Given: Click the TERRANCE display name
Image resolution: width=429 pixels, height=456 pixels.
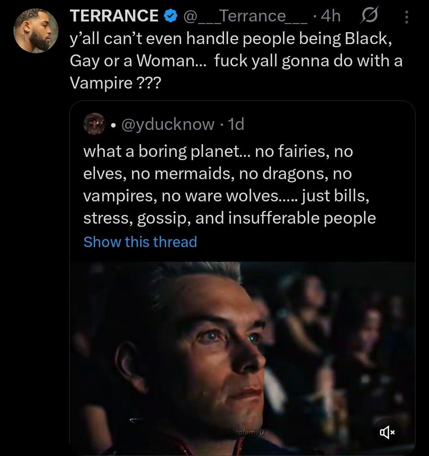Looking at the screenshot, I should pos(114,16).
